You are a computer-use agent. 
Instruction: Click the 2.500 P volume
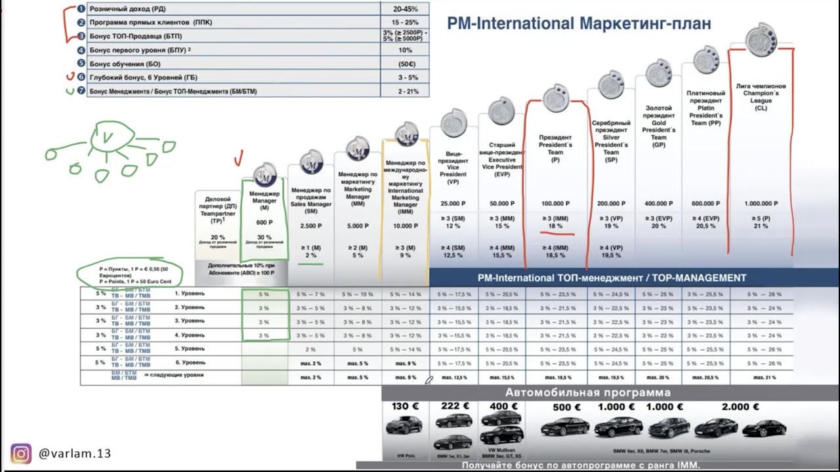(311, 226)
